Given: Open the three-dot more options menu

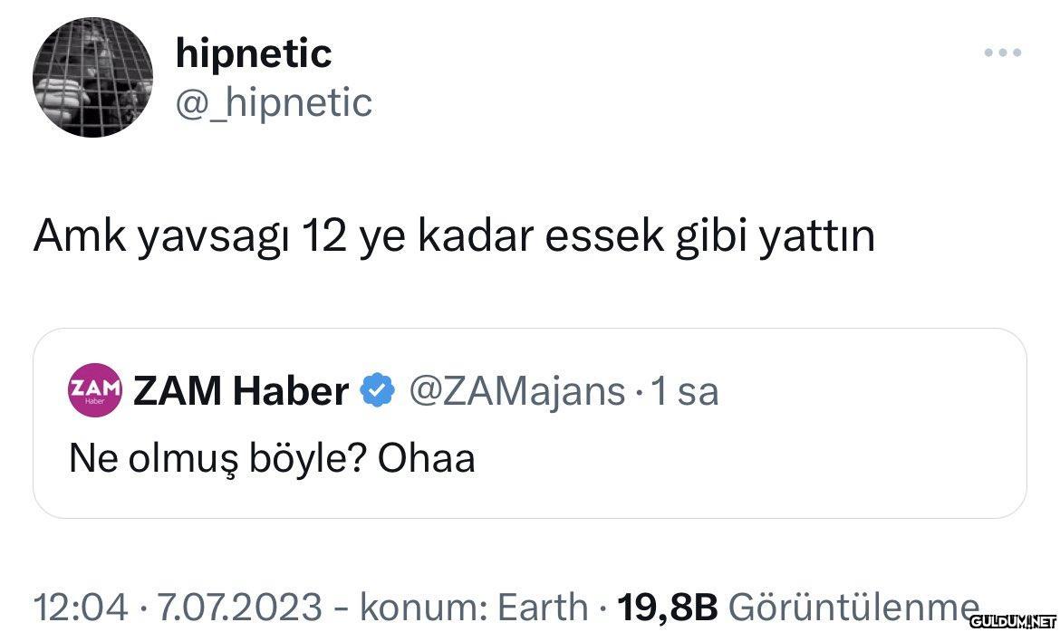Looking at the screenshot, I should click(1003, 53).
